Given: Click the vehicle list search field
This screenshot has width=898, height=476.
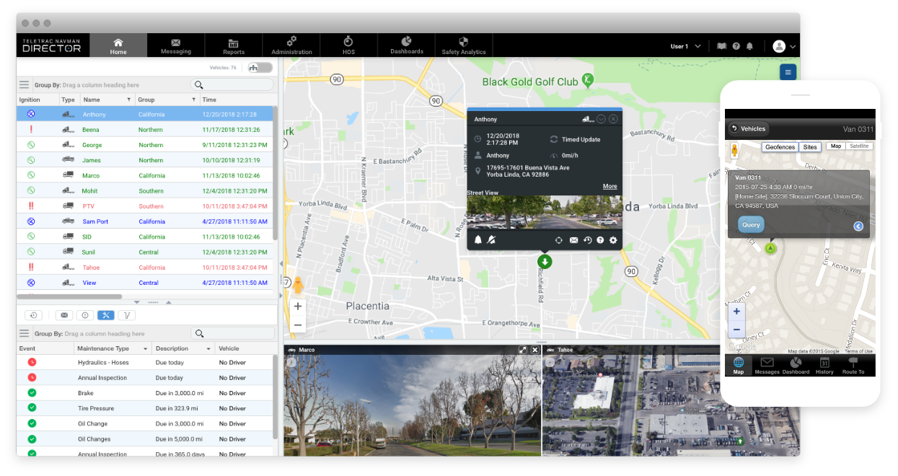Looking at the screenshot, I should coord(232,85).
